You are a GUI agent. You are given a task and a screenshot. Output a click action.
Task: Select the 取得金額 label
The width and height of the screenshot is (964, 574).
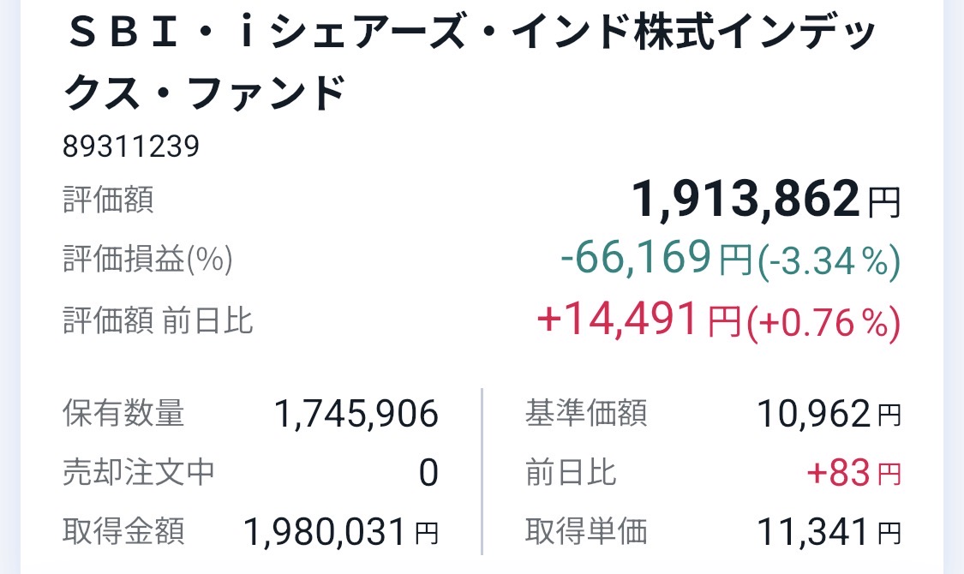123,531
